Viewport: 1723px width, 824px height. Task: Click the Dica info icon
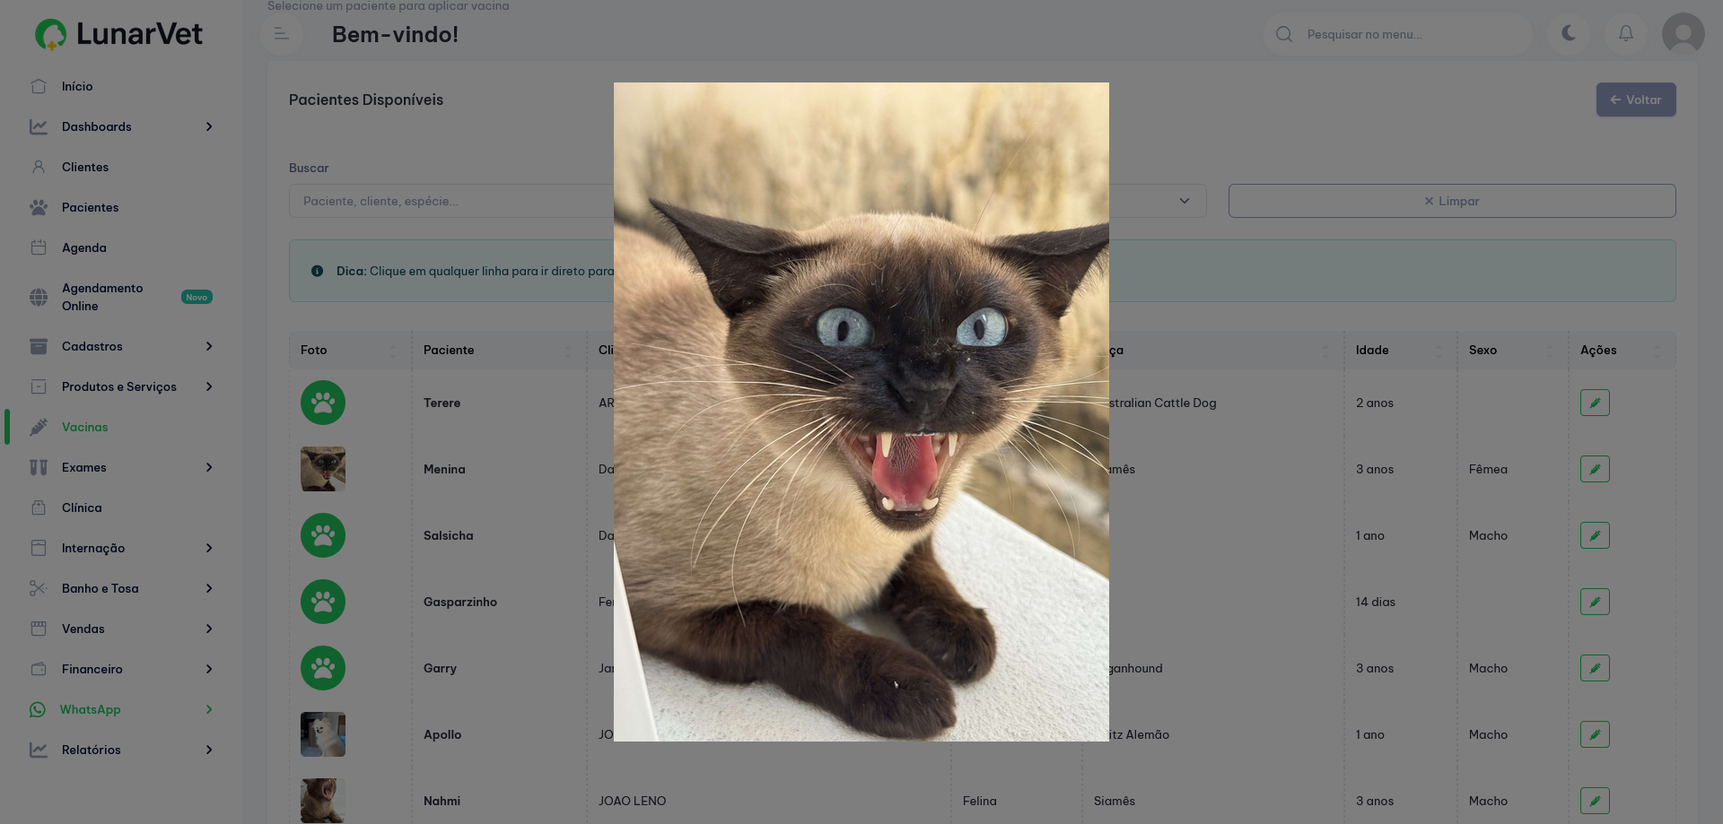[x=317, y=271]
